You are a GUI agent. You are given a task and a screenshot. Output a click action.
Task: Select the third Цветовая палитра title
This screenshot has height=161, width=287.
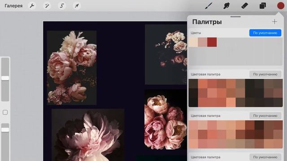pyautogui.click(x=205, y=157)
